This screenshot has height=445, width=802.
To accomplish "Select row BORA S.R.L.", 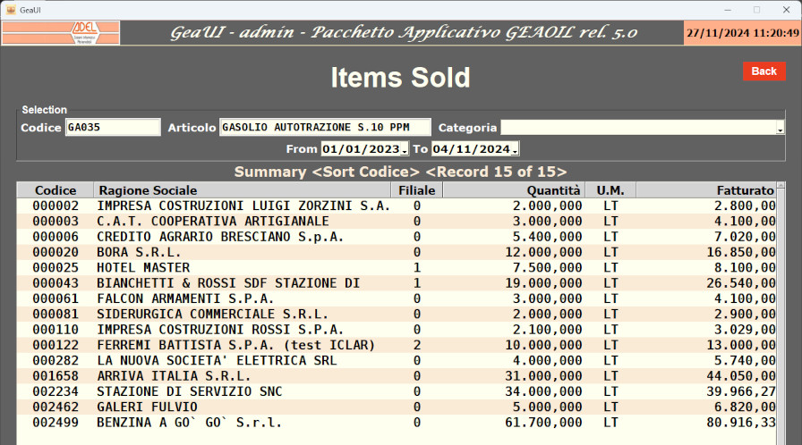I will (397, 252).
